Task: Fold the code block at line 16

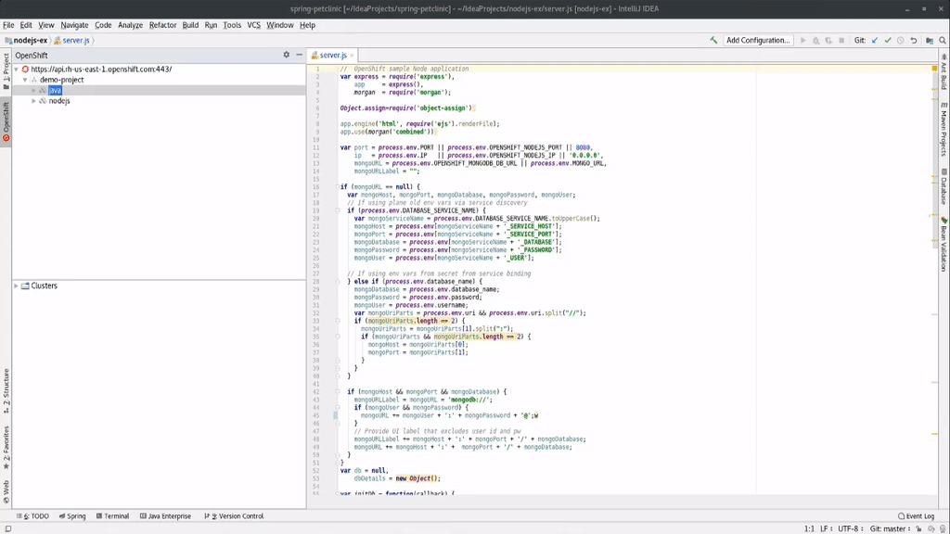Action: 338,187
